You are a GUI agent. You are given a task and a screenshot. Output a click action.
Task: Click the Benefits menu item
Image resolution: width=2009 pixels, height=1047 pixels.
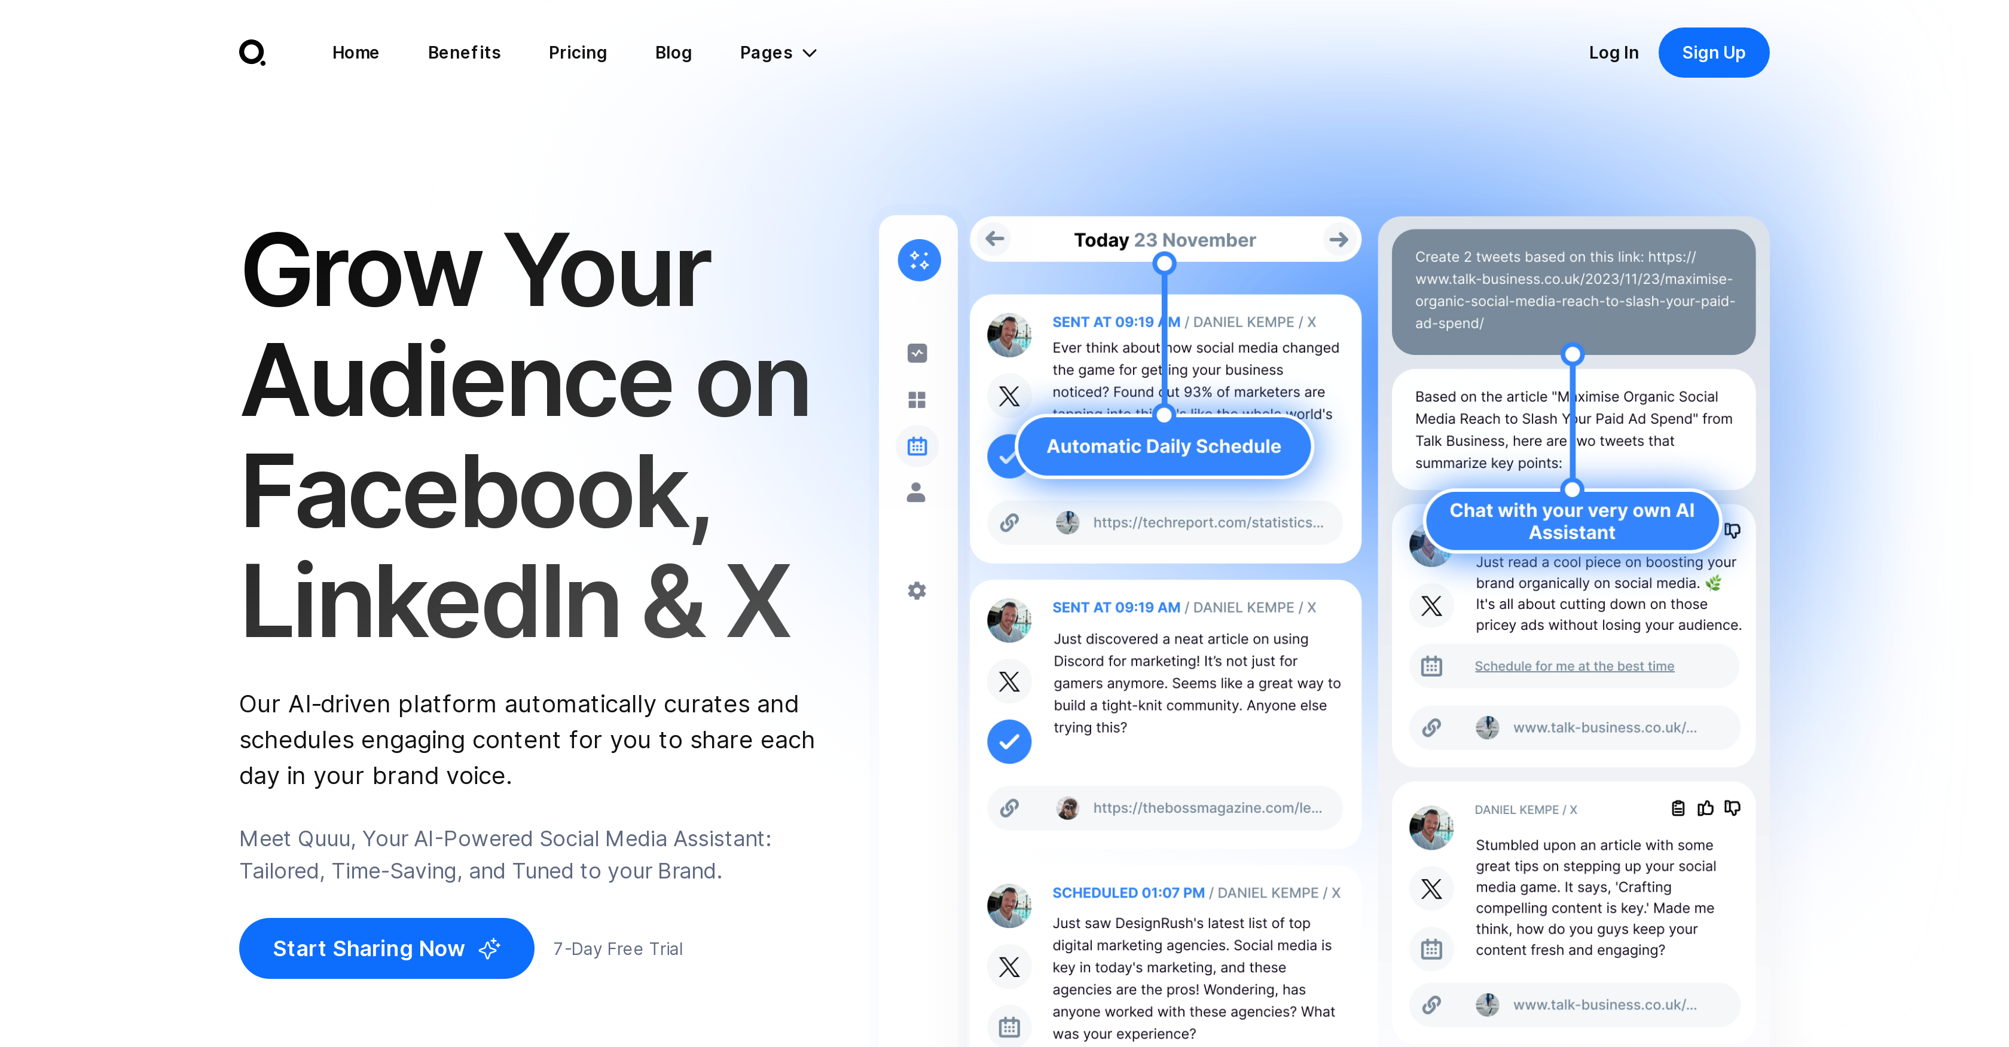(464, 53)
